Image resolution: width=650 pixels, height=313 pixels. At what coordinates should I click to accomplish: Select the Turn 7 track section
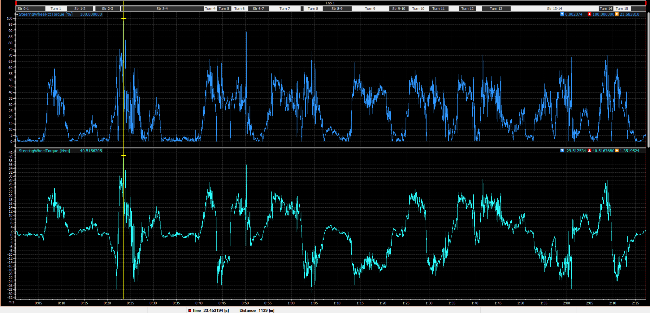(285, 9)
